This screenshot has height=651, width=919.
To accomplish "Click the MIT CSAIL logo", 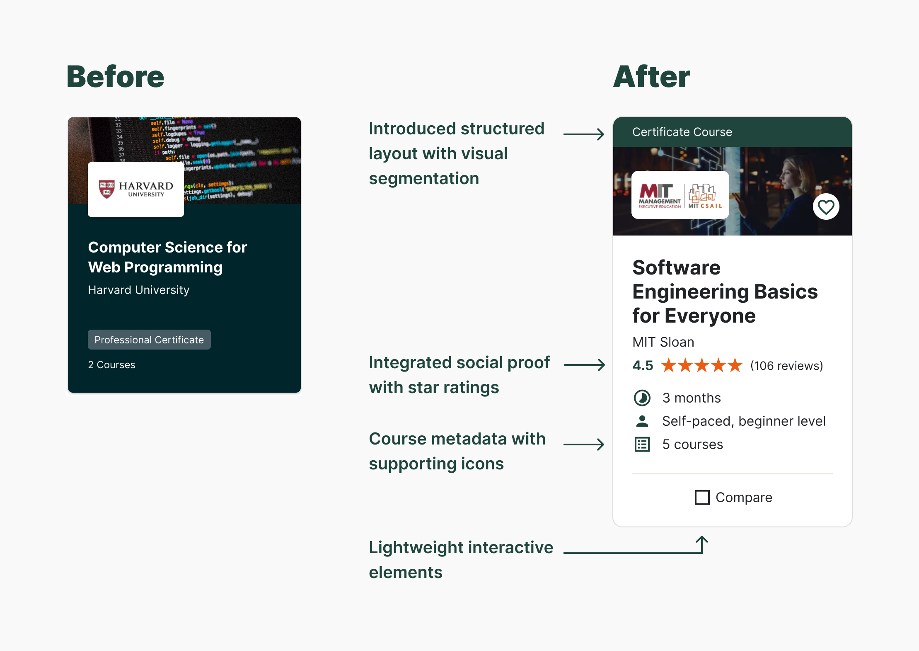I will pyautogui.click(x=704, y=195).
